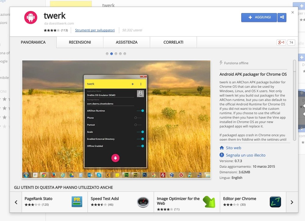The image size is (305, 221).
Task: Switch to the CORRELATI tab
Action: pos(173,42)
